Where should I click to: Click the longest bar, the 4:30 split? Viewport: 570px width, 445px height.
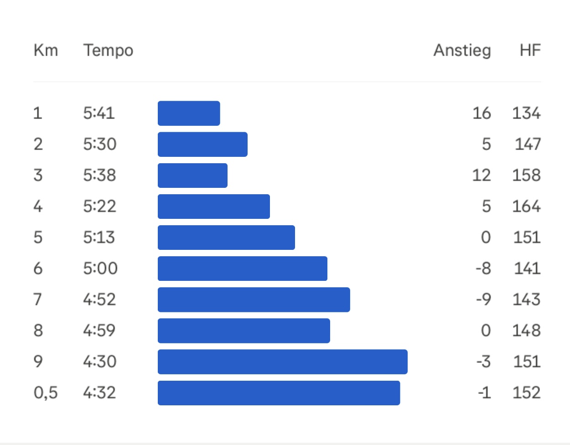click(282, 361)
